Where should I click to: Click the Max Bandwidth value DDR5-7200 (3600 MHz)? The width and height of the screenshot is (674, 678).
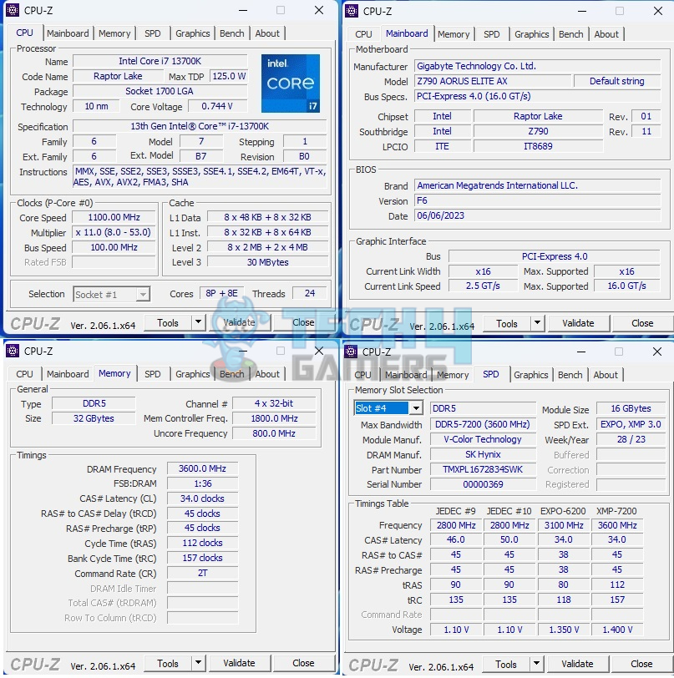[x=483, y=424]
